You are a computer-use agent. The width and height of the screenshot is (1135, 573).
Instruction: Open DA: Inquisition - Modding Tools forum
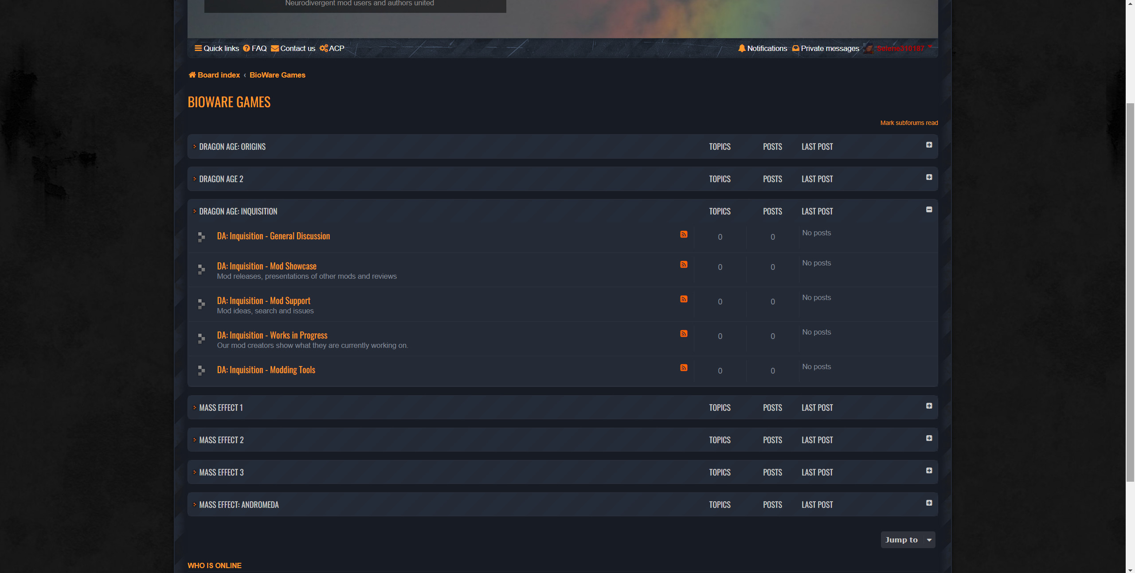(x=266, y=370)
